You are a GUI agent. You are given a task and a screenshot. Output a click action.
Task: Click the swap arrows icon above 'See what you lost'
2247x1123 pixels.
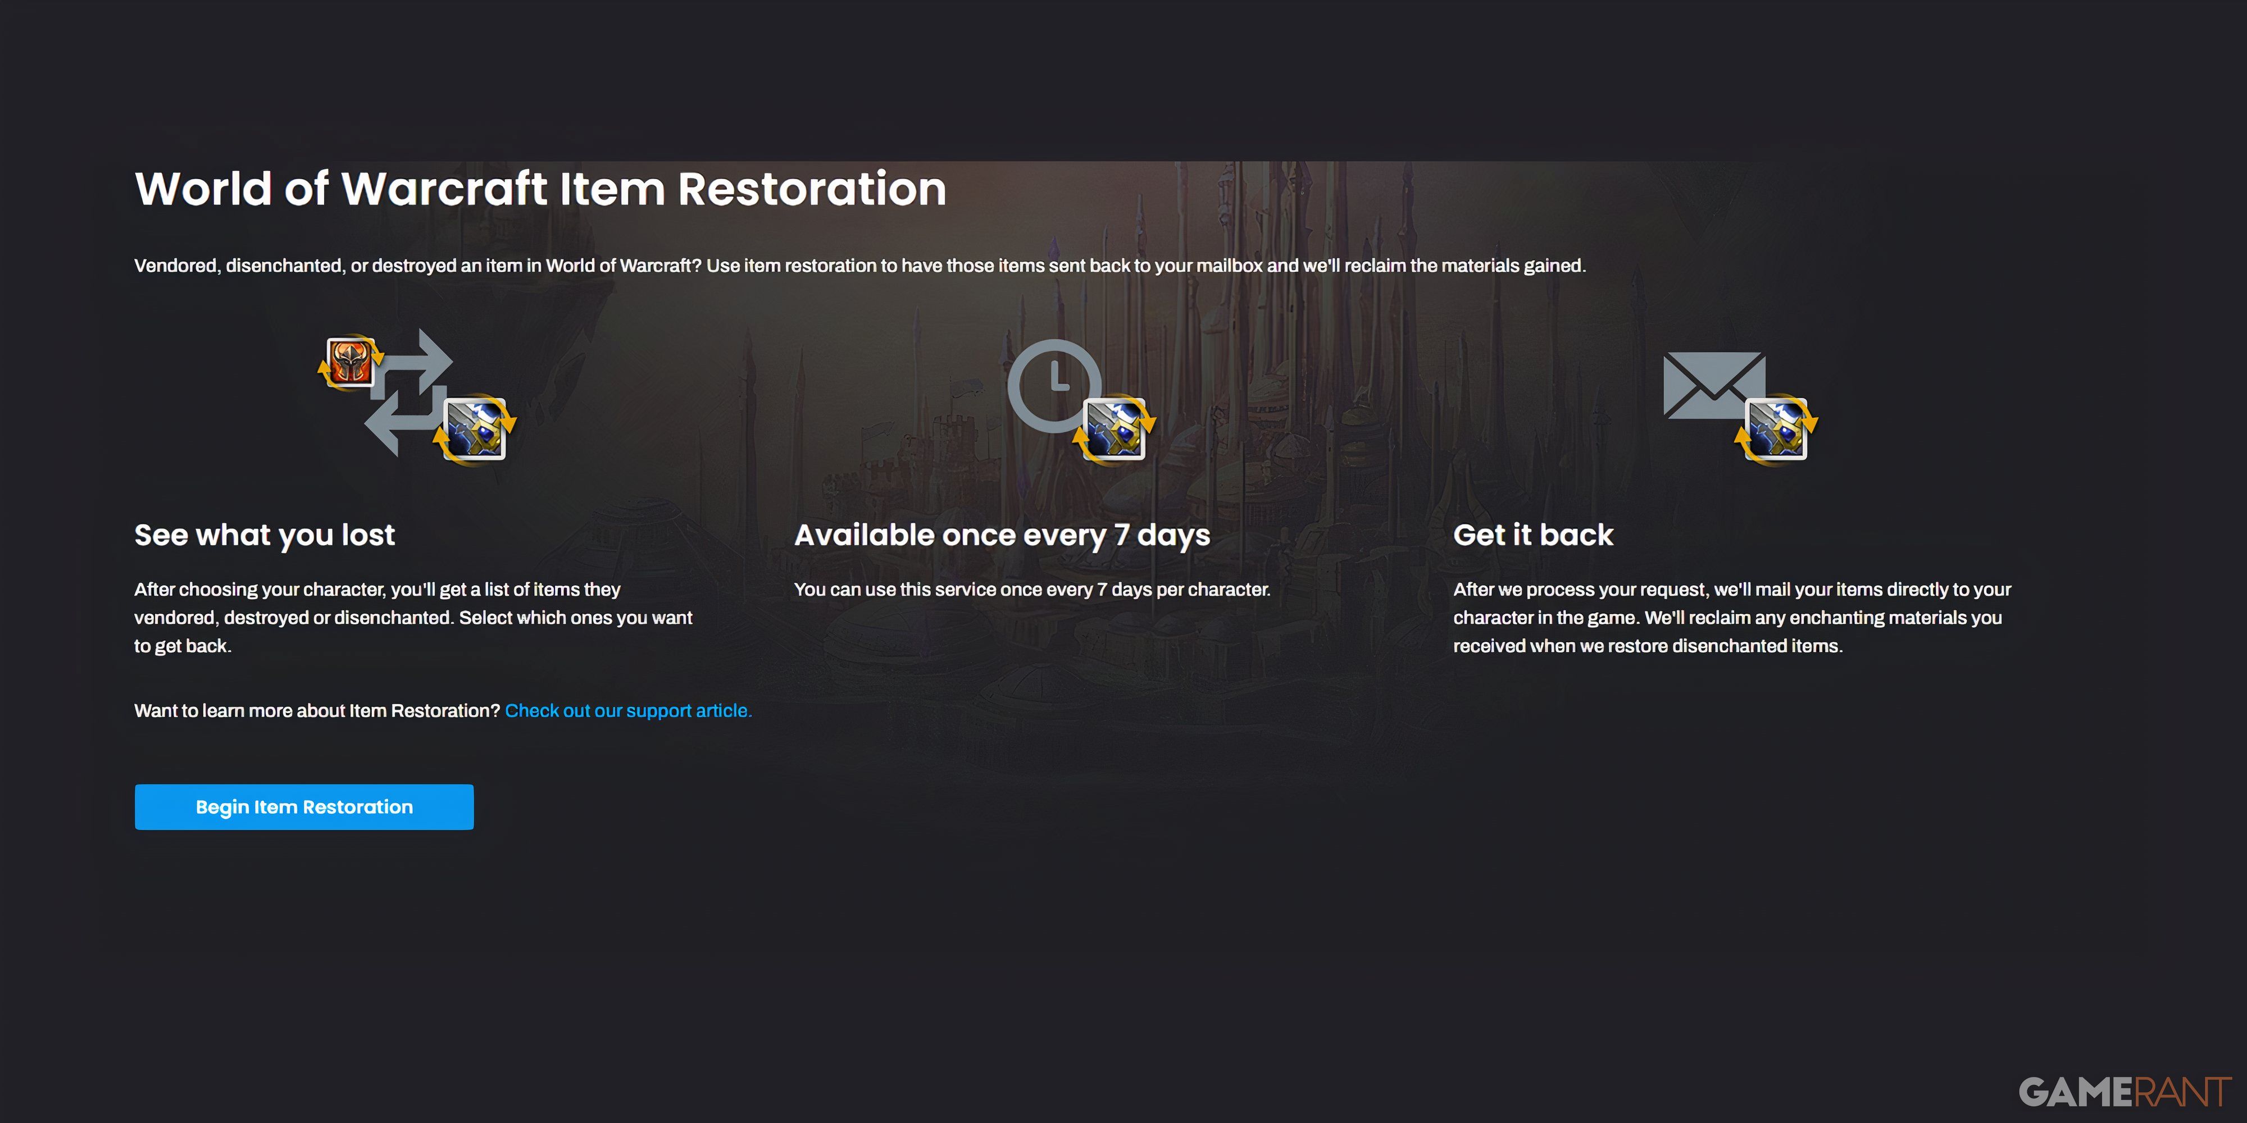pyautogui.click(x=408, y=391)
